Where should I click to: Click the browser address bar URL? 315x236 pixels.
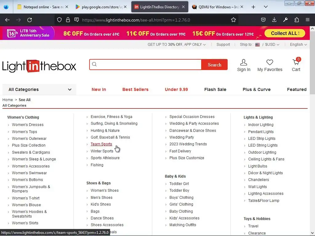click(x=136, y=20)
